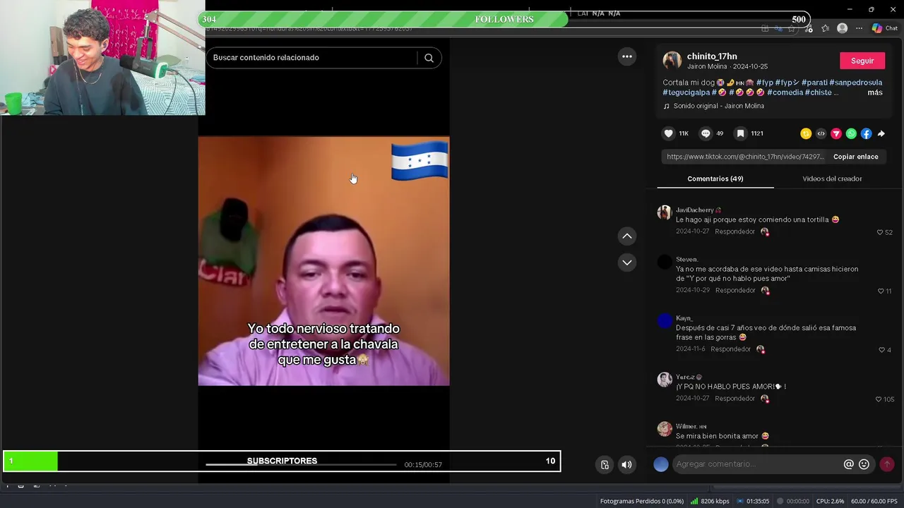Open comments via the speech bubble icon
The width and height of the screenshot is (904, 508).
(x=706, y=133)
